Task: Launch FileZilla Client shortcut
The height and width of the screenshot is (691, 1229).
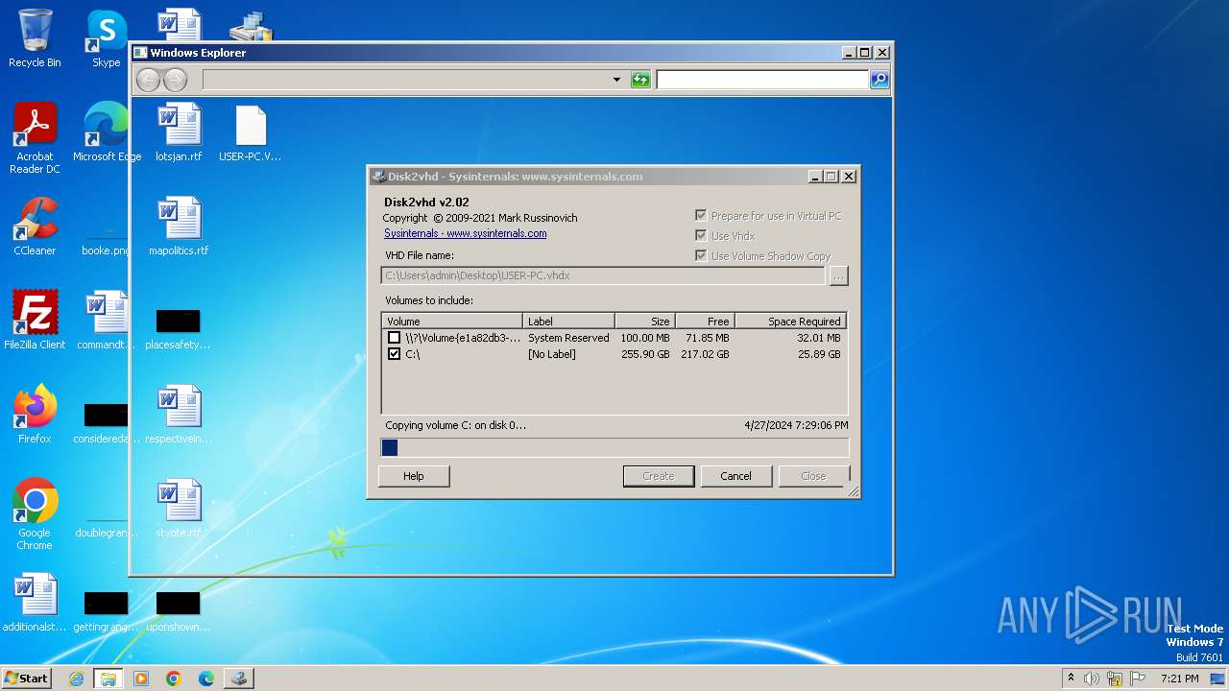Action: 35,321
